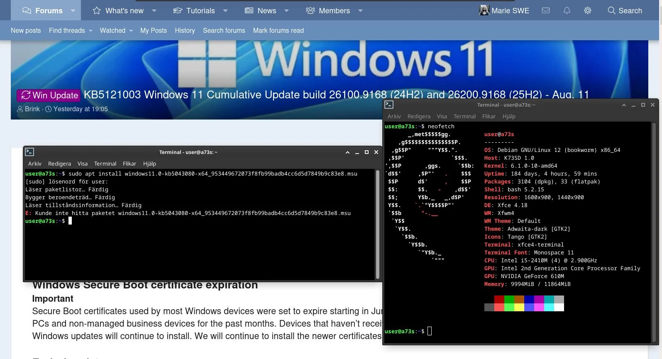662x359 pixels.
Task: Expand the What's new dropdown arrow
Action: pos(154,10)
